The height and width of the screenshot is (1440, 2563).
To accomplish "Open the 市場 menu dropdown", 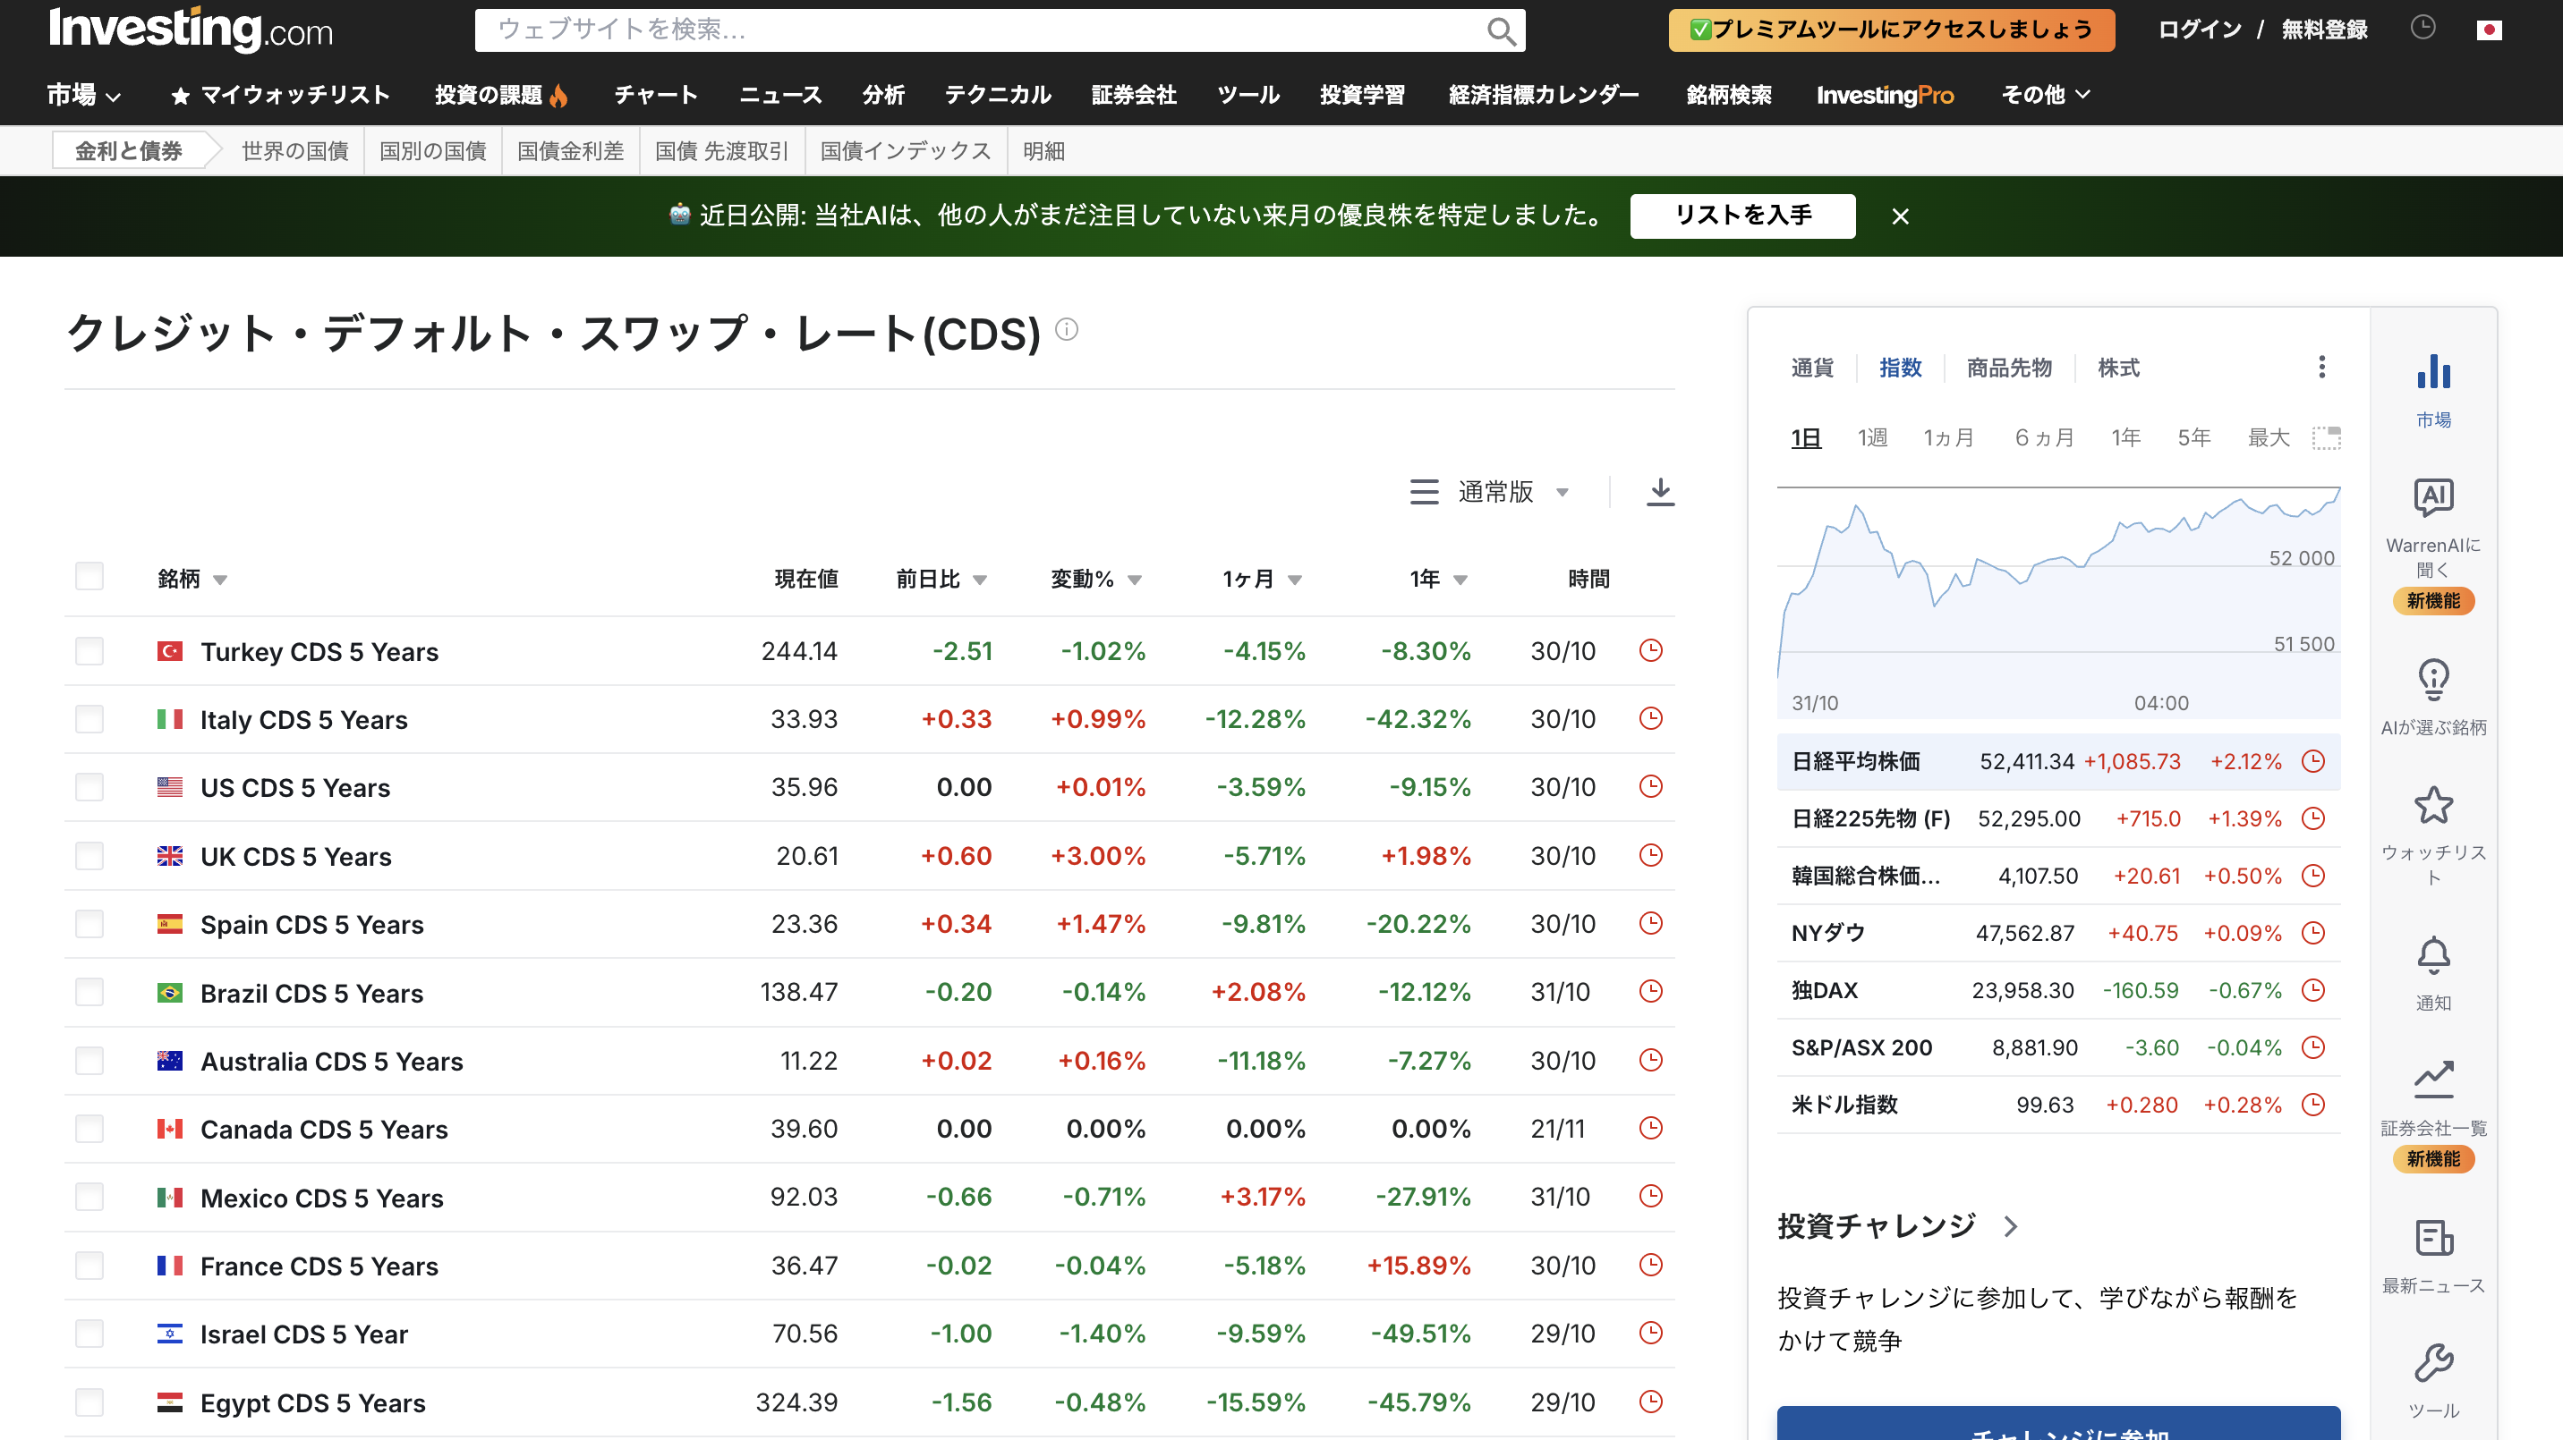I will click(83, 96).
